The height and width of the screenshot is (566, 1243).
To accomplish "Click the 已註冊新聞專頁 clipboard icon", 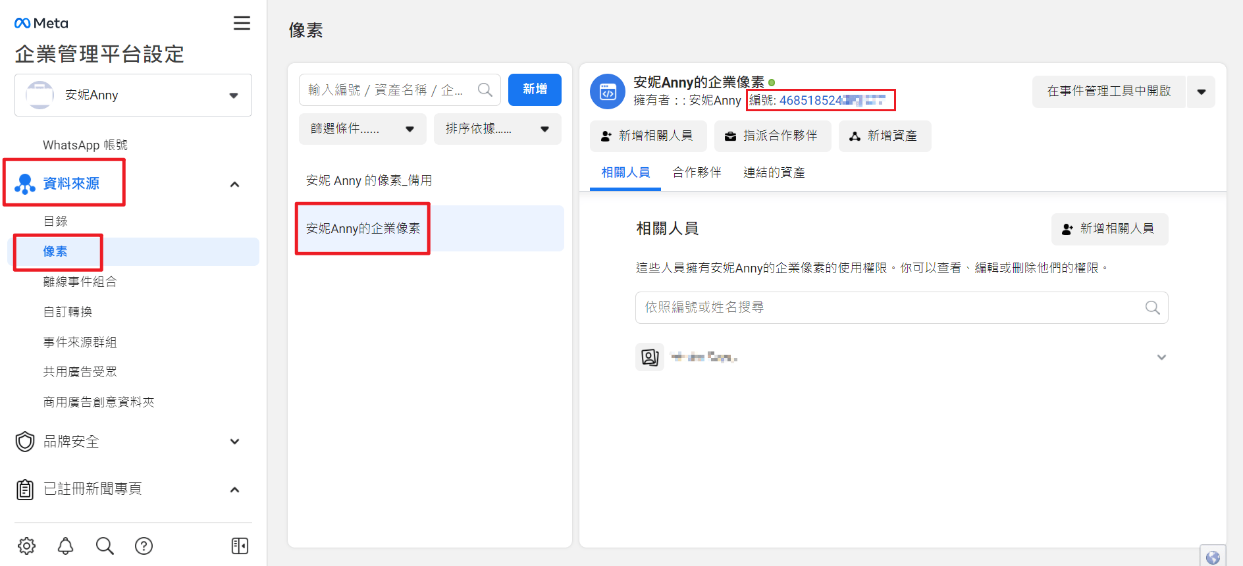I will point(25,489).
